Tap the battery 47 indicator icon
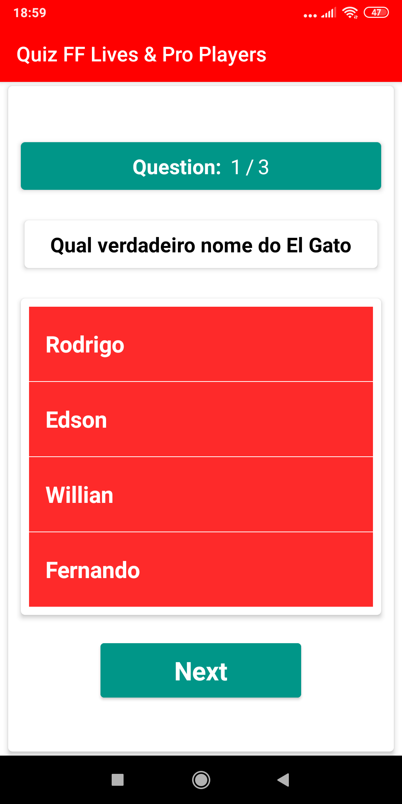Screen dimensions: 402x804 pos(376,13)
